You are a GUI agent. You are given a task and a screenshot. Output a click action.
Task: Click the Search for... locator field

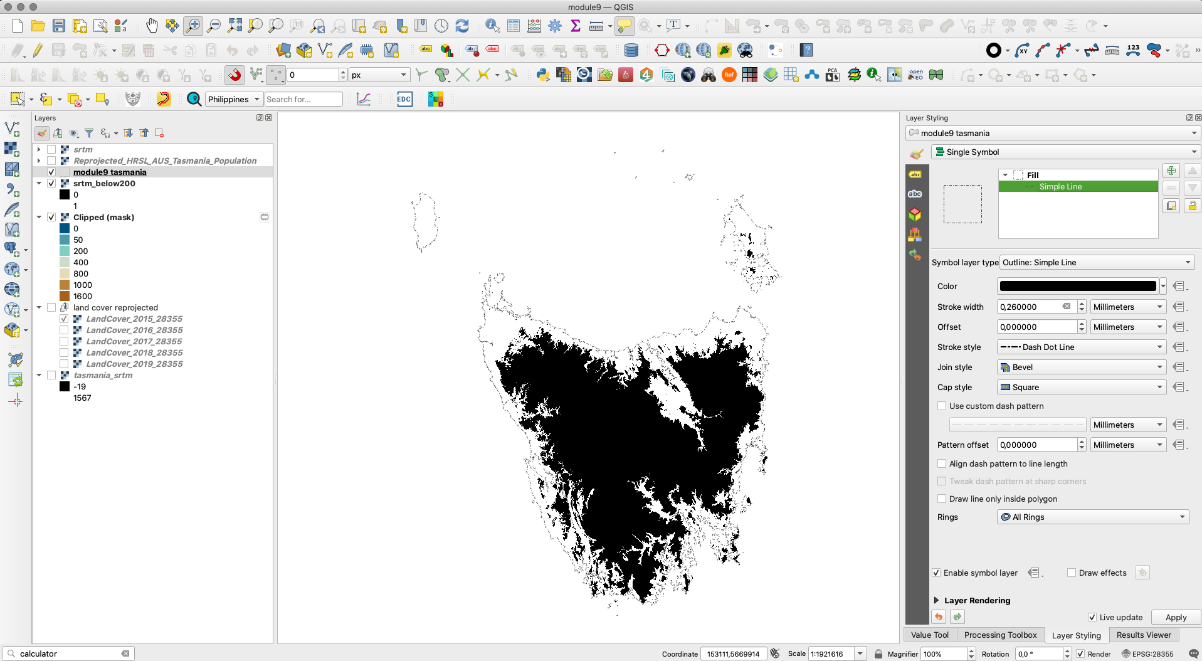click(x=303, y=99)
